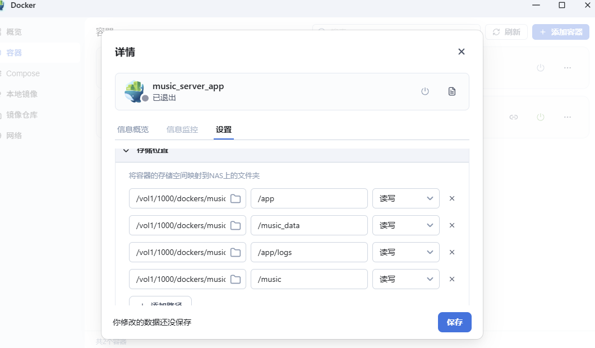Image resolution: width=595 pixels, height=348 pixels.
Task: Select 镜像仓库 (Image Registry) in the sidebar
Action: [x=22, y=114]
